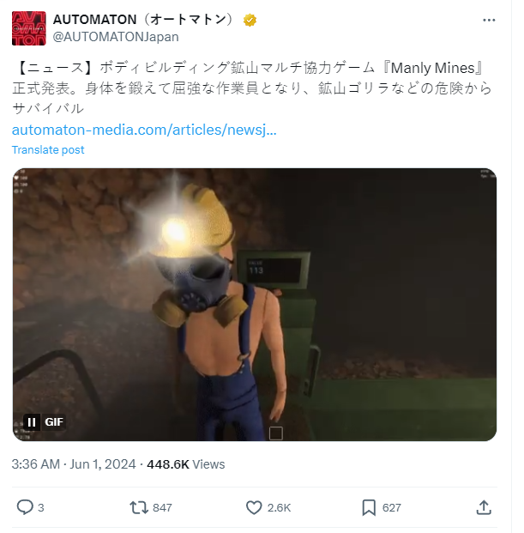Screen dimensions: 524x533
Task: Click Translate post
Action: tap(48, 150)
